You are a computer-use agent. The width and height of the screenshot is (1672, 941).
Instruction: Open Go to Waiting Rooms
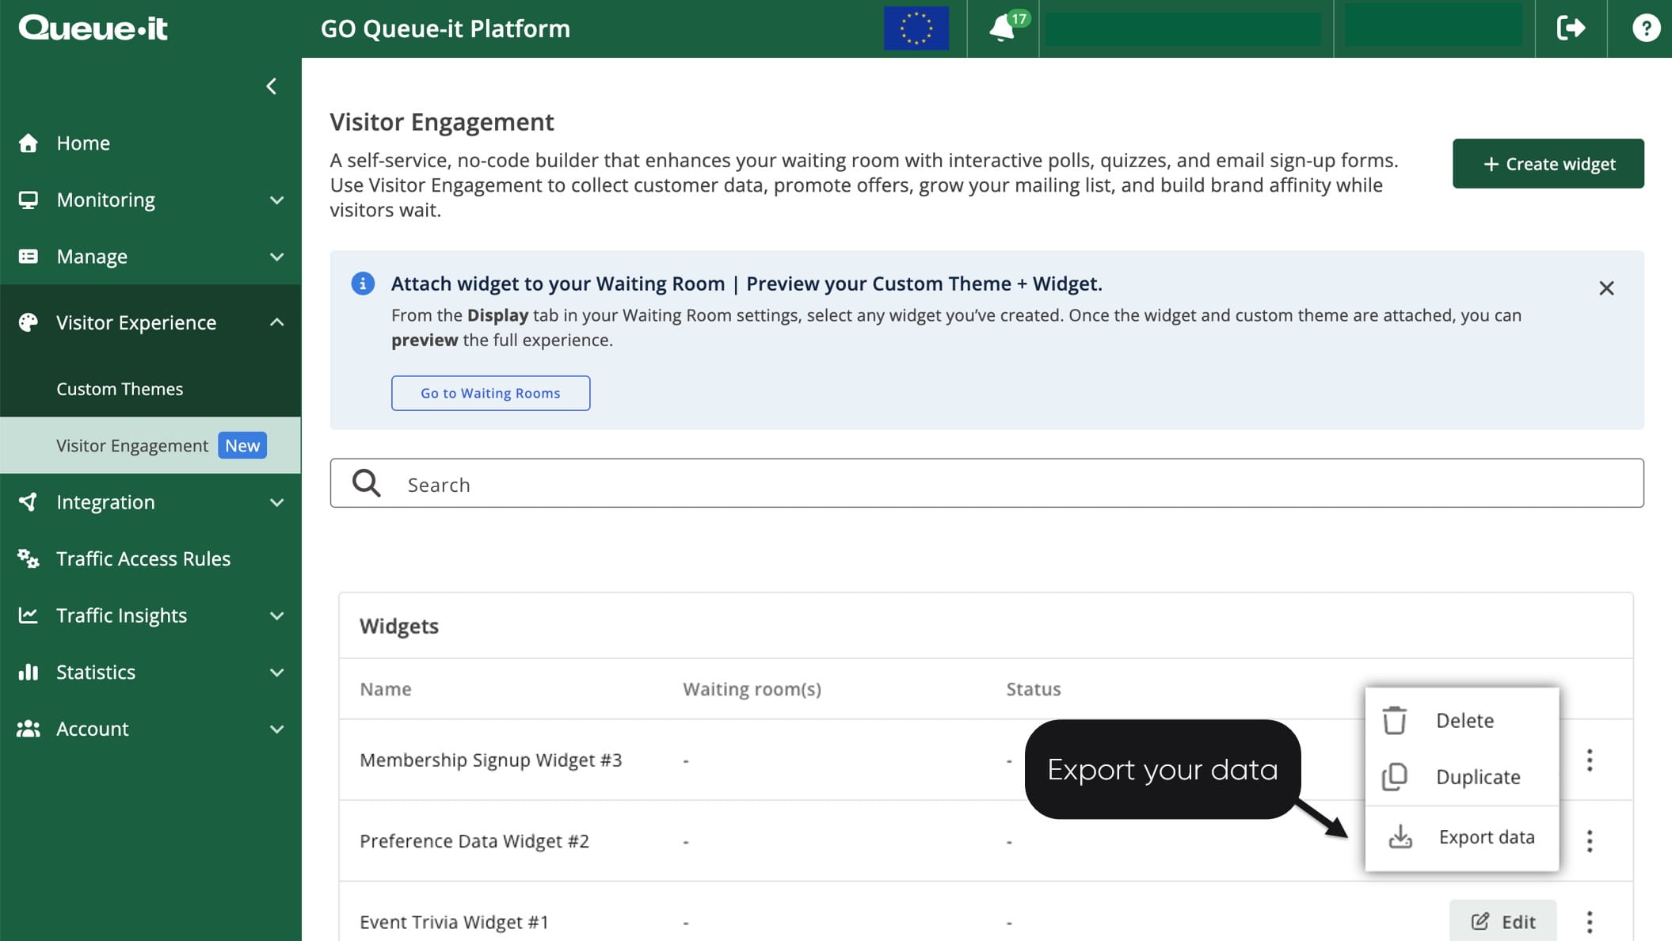coord(490,393)
